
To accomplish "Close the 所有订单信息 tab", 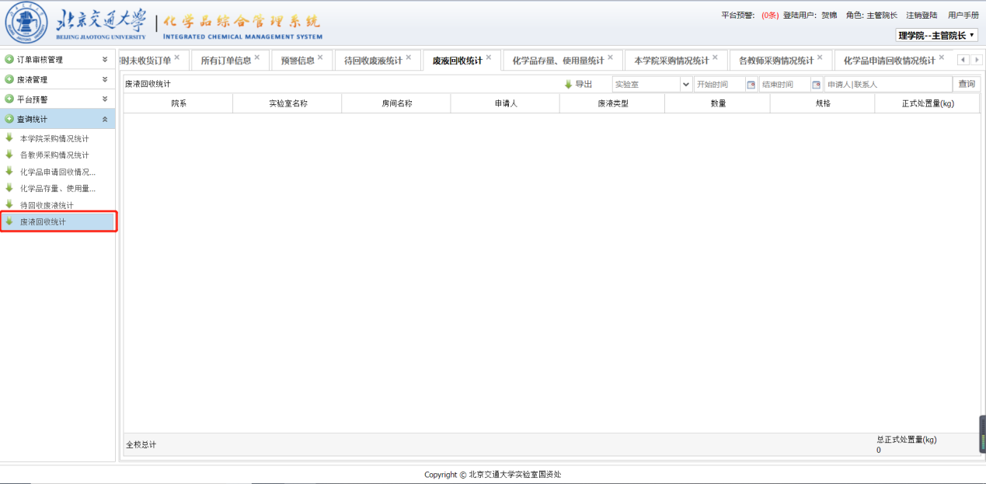I will pos(257,57).
